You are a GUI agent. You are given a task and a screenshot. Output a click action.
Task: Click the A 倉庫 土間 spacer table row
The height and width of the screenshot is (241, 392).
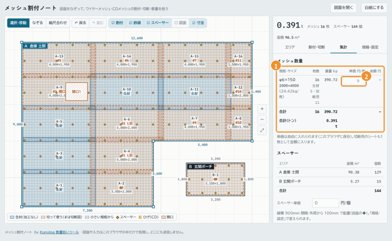[x=330, y=172]
